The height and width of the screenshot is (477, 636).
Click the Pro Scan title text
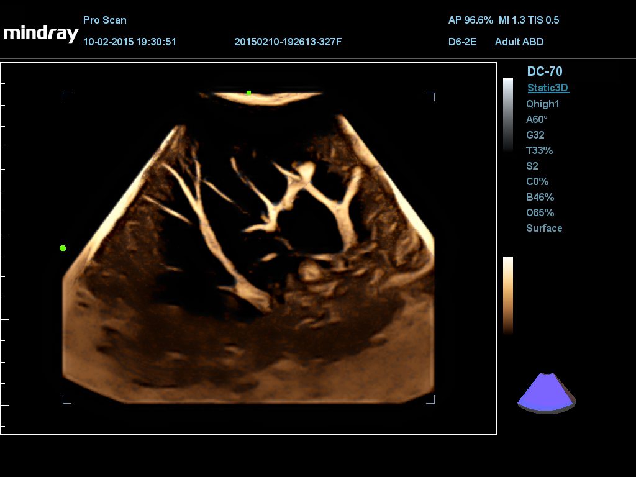pyautogui.click(x=104, y=20)
